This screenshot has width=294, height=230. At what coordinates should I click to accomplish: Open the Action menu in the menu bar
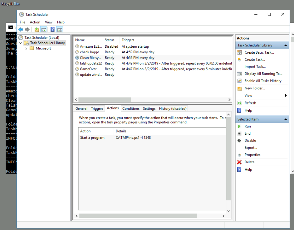tap(35, 22)
